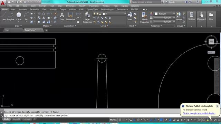The height and width of the screenshot is (124, 221).
Task: Click the Group icon
Action: (x=179, y=16)
